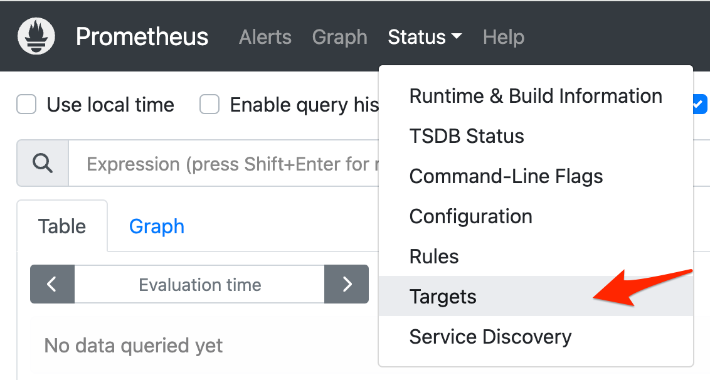This screenshot has height=380, width=710.
Task: Enable Use local time checkbox
Action: click(x=26, y=105)
